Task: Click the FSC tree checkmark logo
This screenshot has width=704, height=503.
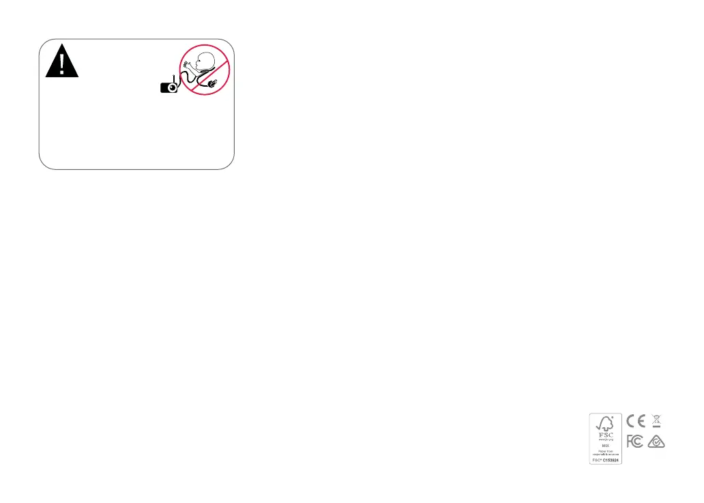Action: [x=605, y=424]
